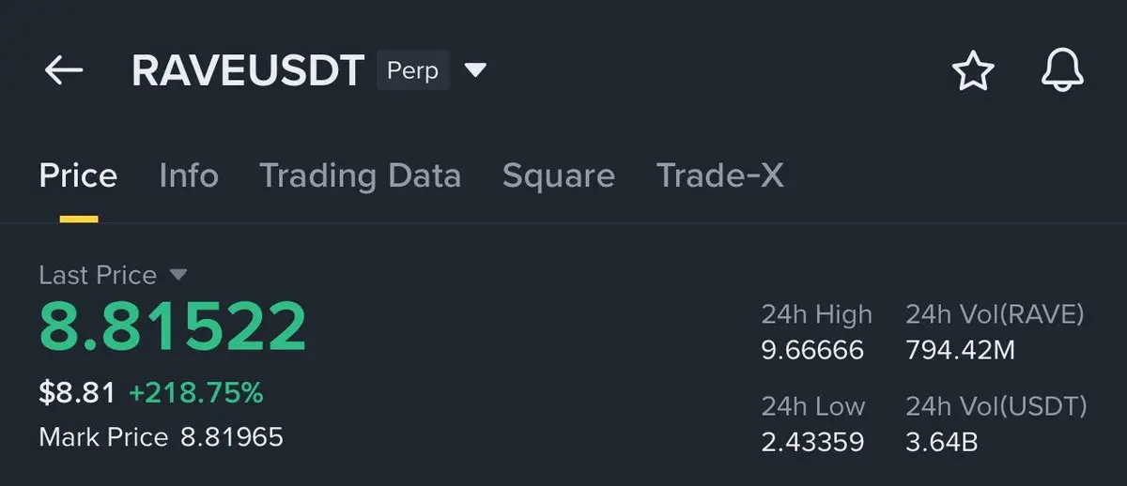Switch to the Trade-X tab
The image size is (1127, 486).
(x=719, y=175)
